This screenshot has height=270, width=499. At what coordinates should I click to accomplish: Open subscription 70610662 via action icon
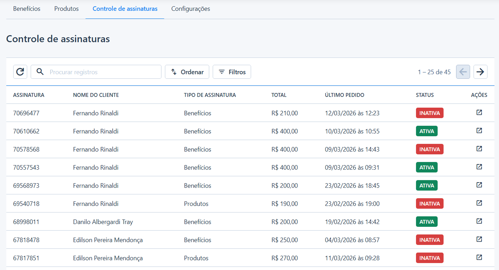[479, 131]
